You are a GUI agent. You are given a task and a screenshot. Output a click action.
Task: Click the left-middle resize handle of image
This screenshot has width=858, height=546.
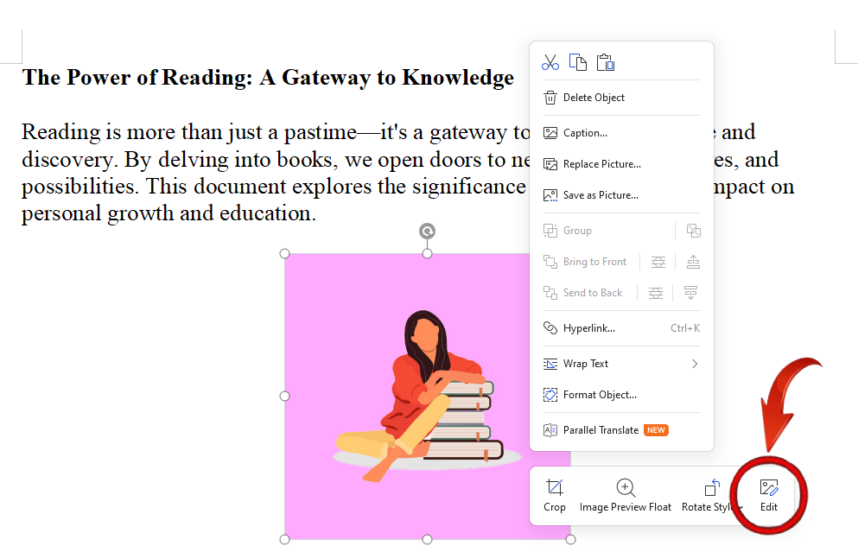284,396
